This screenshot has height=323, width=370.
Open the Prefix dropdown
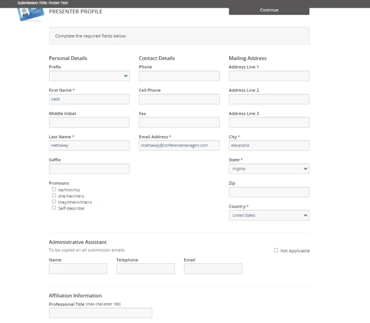(x=89, y=76)
